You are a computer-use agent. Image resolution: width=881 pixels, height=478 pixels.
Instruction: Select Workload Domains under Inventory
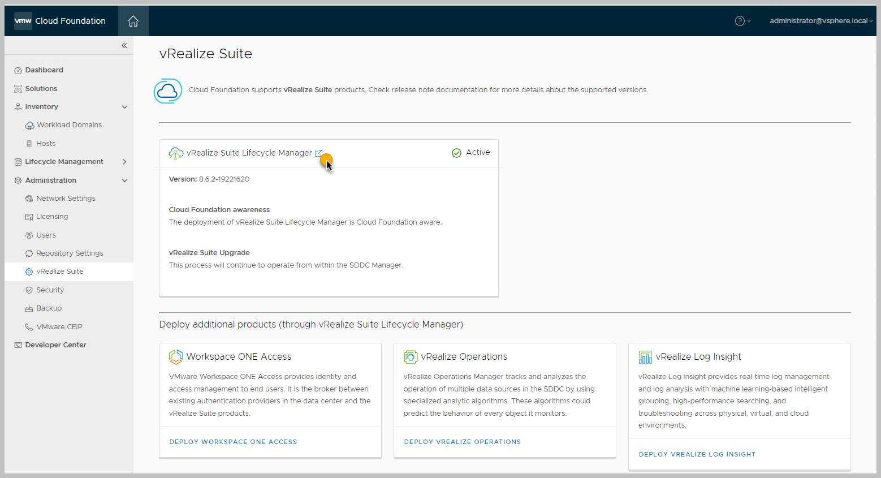coord(69,125)
